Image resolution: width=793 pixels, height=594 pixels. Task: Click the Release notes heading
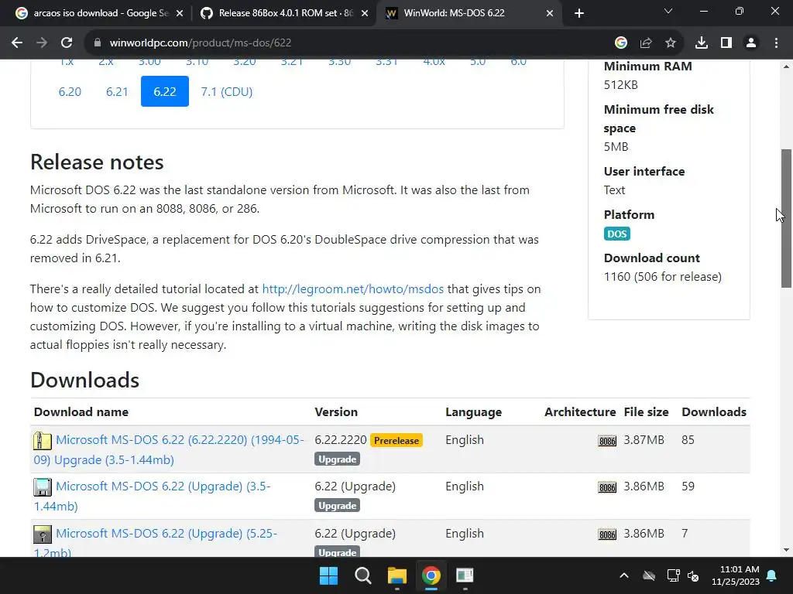pyautogui.click(x=97, y=162)
